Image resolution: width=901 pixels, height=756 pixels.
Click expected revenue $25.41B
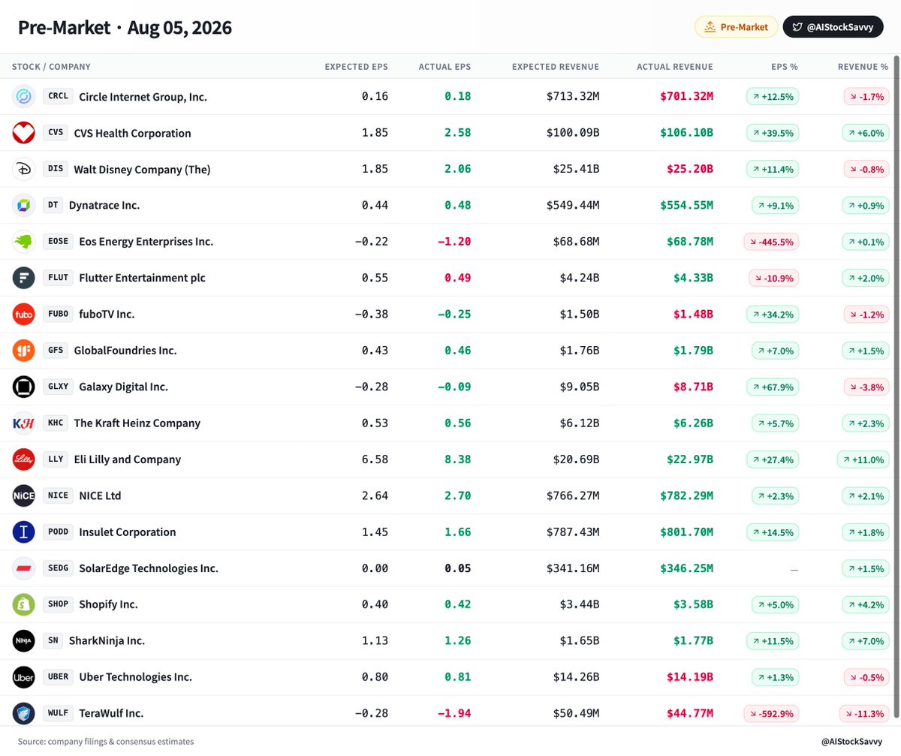[576, 169]
